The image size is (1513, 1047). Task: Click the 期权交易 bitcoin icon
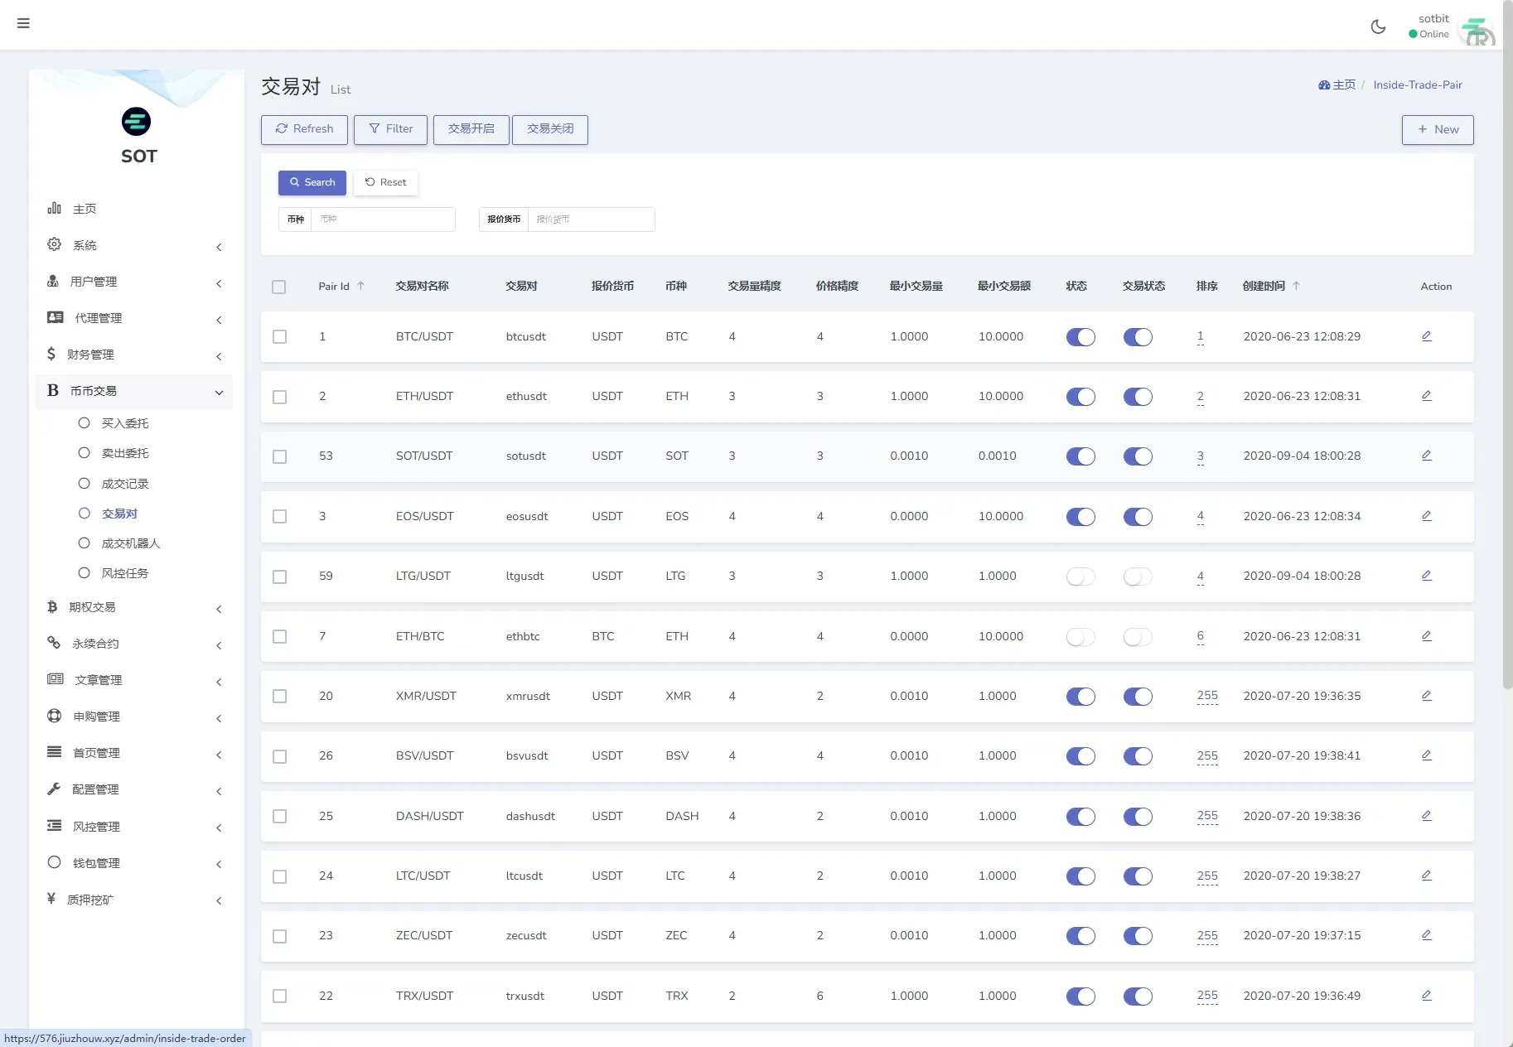(x=54, y=607)
